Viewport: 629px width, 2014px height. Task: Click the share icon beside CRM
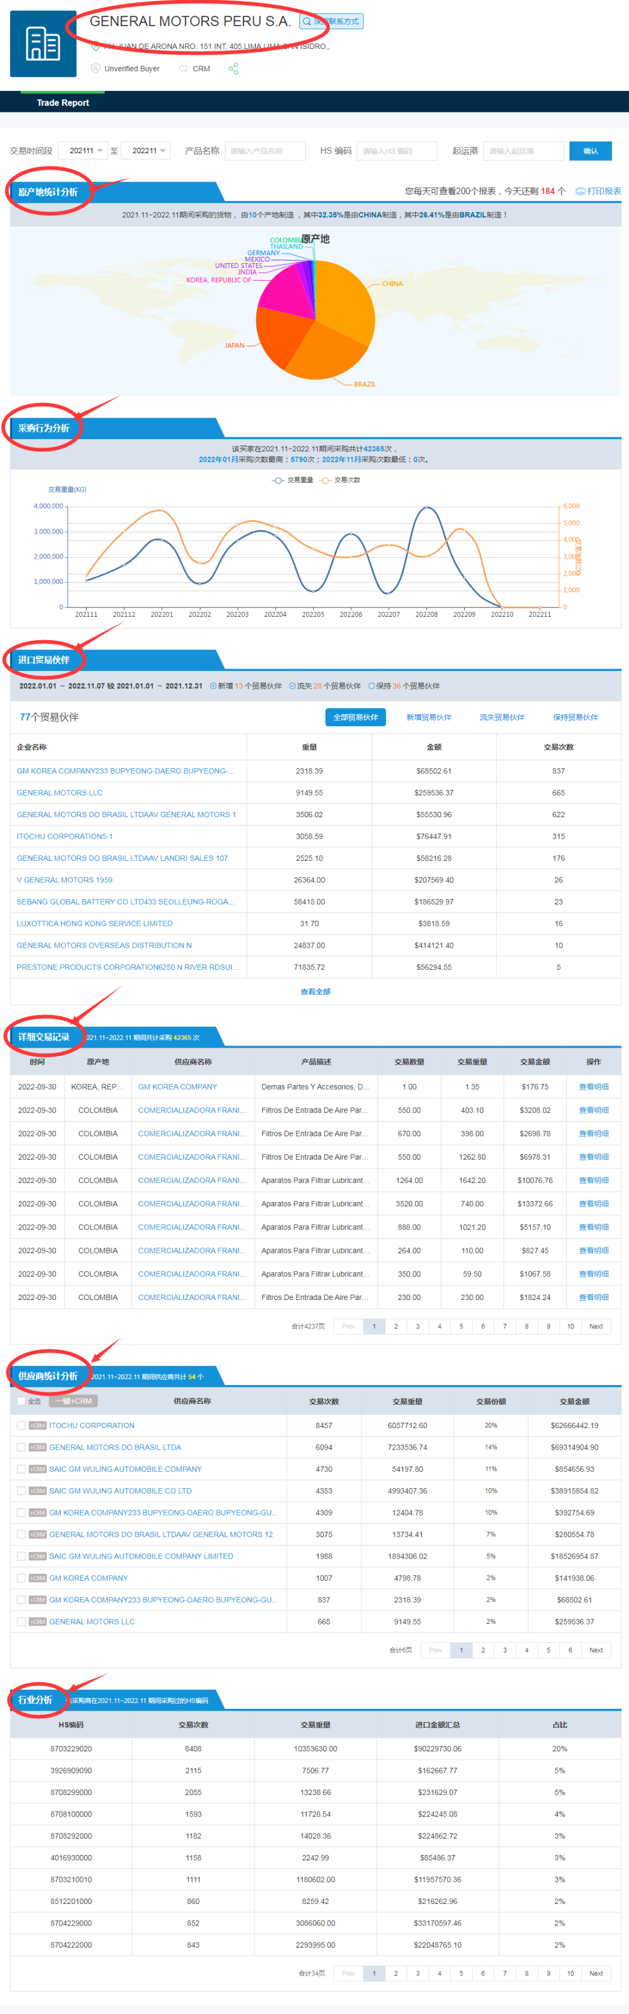click(x=233, y=69)
